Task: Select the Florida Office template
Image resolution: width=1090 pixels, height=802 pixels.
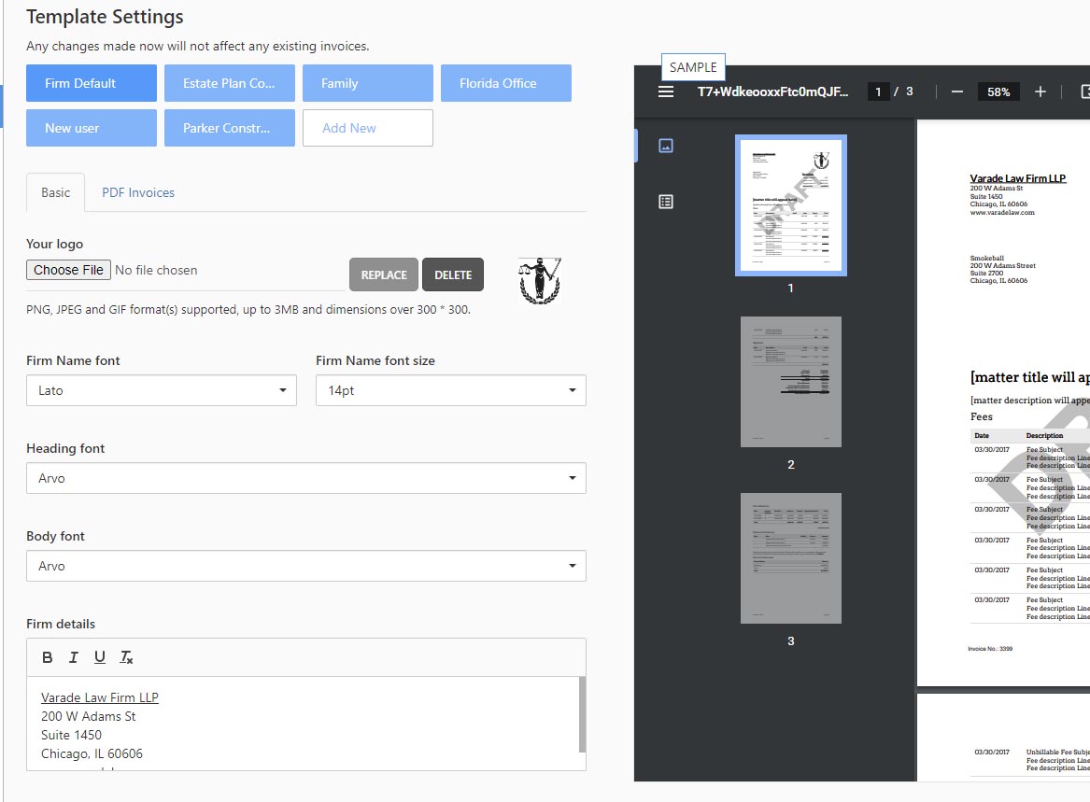Action: [x=506, y=83]
